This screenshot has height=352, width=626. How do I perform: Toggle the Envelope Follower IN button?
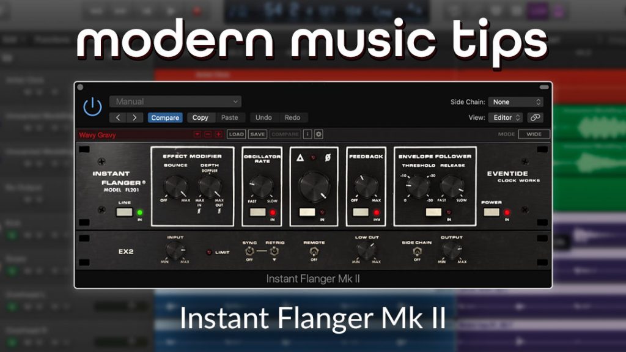433,212
